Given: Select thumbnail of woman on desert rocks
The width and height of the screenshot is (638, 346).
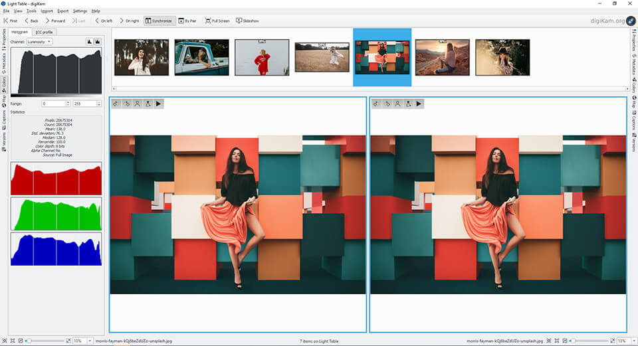Looking at the screenshot, I should 443,57.
